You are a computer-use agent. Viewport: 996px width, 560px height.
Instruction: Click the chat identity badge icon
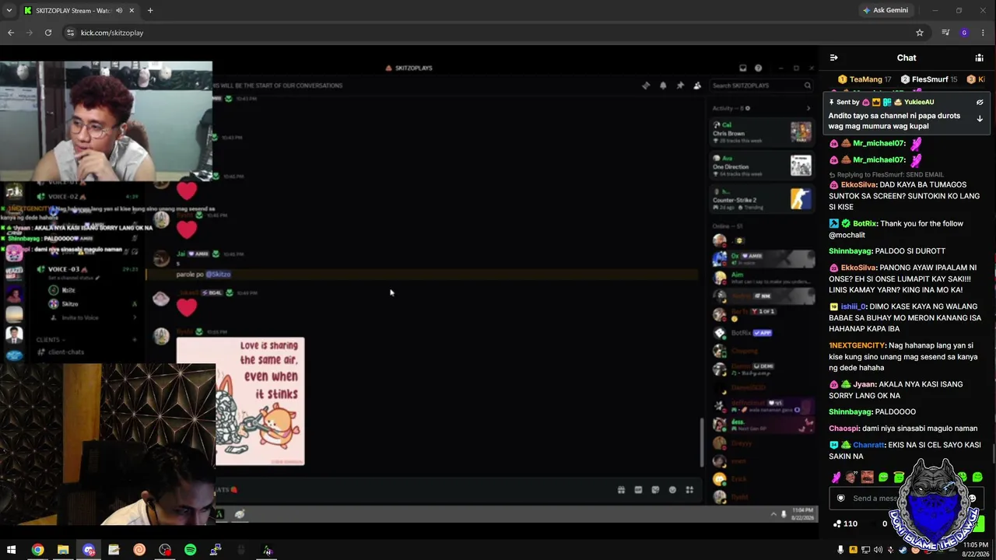(840, 499)
